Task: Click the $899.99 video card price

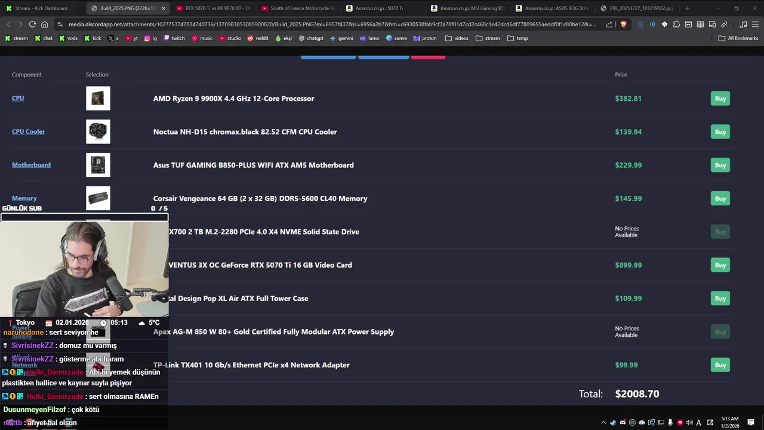Action: [629, 265]
